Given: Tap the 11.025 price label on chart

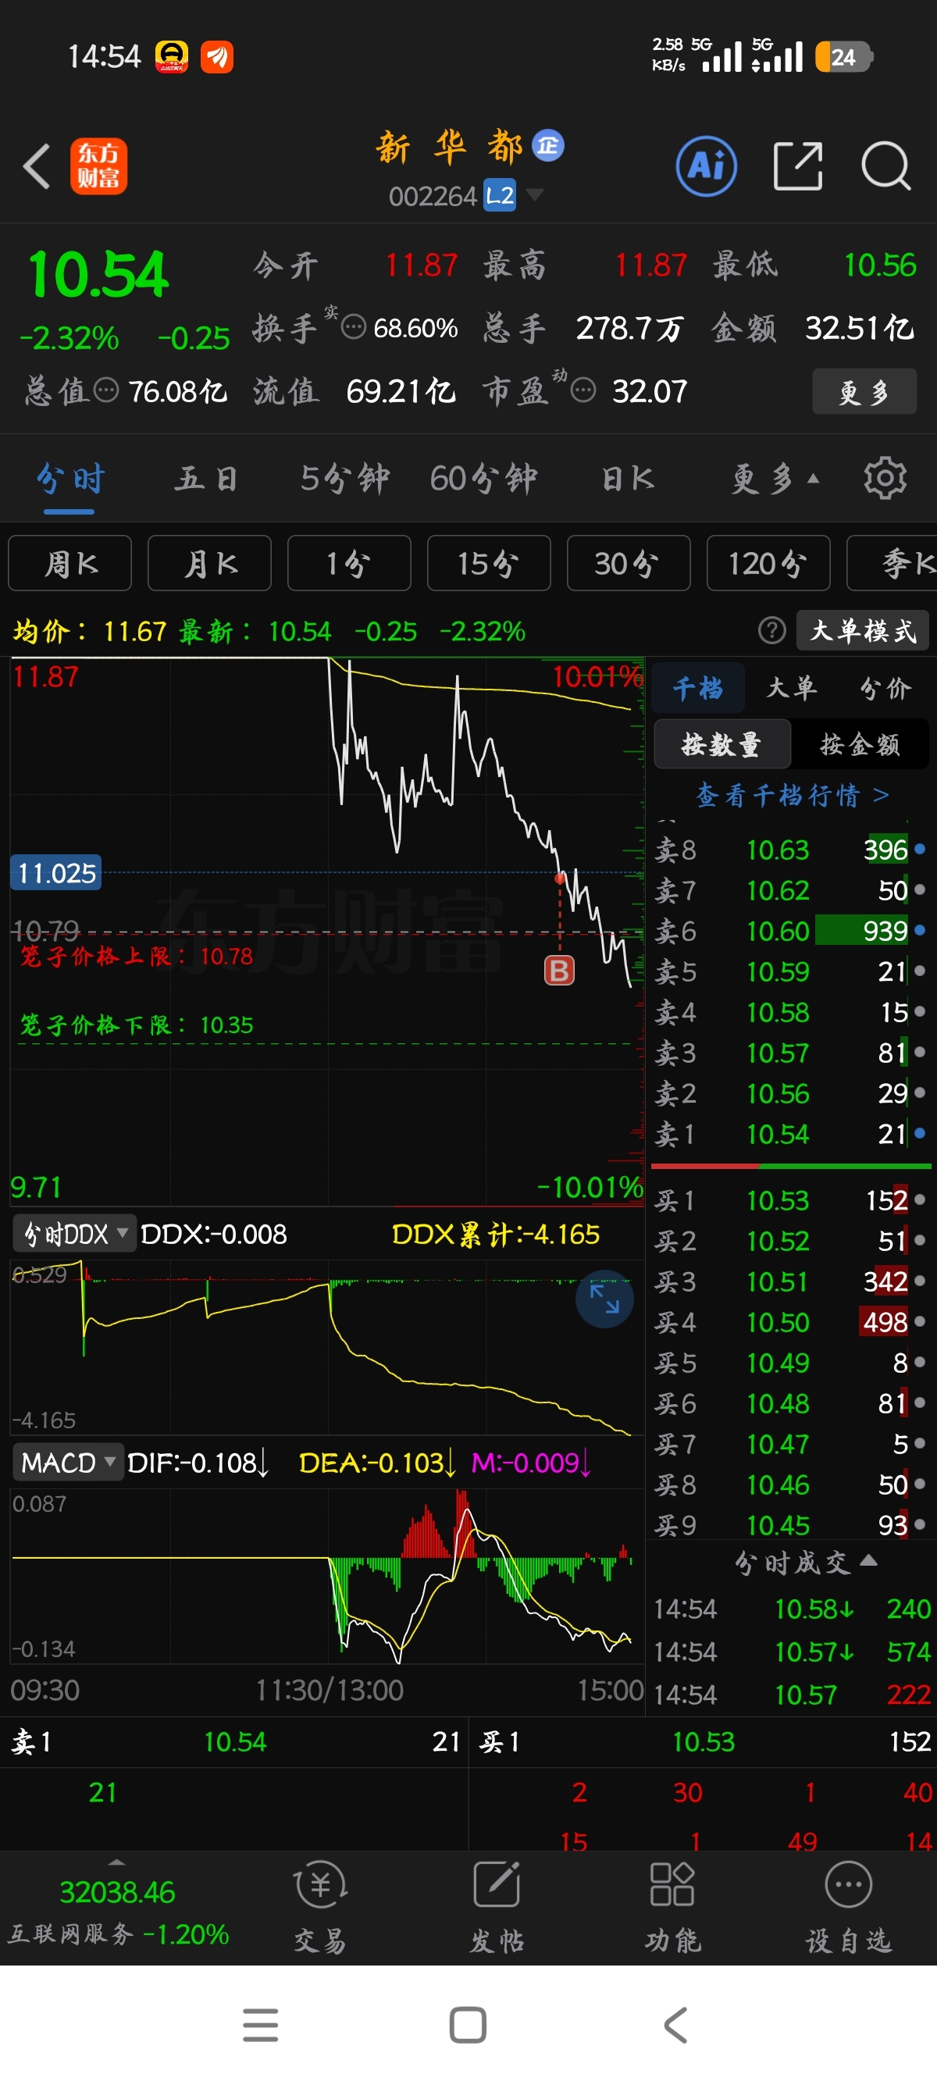Looking at the screenshot, I should (56, 872).
